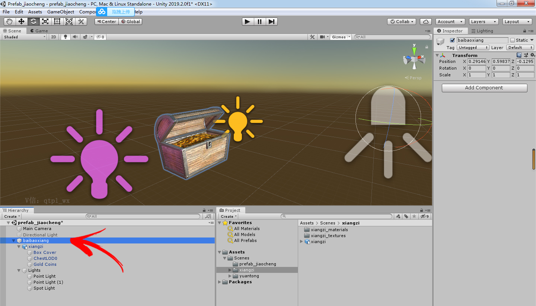Image resolution: width=536 pixels, height=306 pixels.
Task: Open the Assets menu
Action: coord(35,12)
